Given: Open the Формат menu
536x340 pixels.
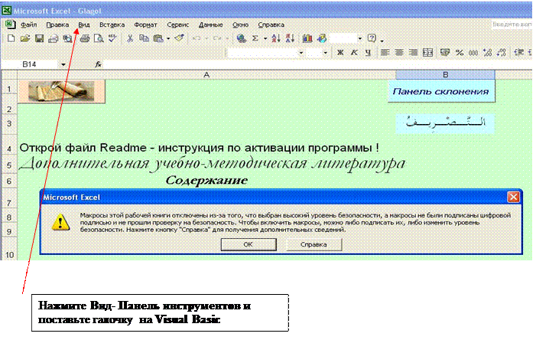Looking at the screenshot, I should tap(145, 25).
